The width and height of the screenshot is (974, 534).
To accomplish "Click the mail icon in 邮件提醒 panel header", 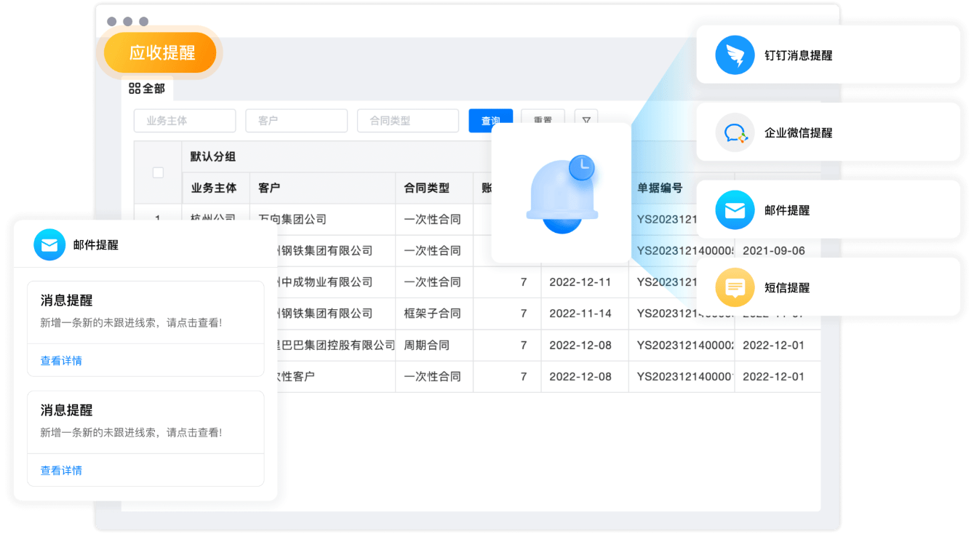I will pyautogui.click(x=49, y=245).
